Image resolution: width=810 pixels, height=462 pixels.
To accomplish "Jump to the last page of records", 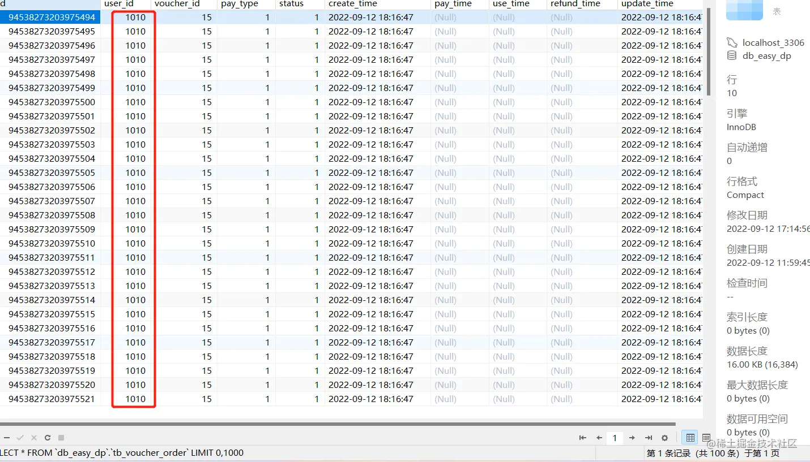I will pos(649,438).
